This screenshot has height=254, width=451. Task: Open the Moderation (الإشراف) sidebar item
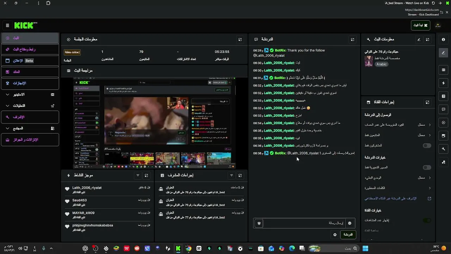pyautogui.click(x=30, y=117)
